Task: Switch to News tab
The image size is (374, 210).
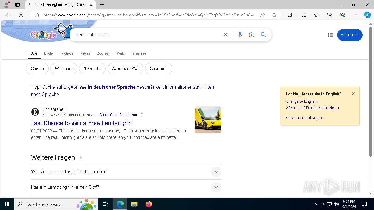Action: click(85, 53)
